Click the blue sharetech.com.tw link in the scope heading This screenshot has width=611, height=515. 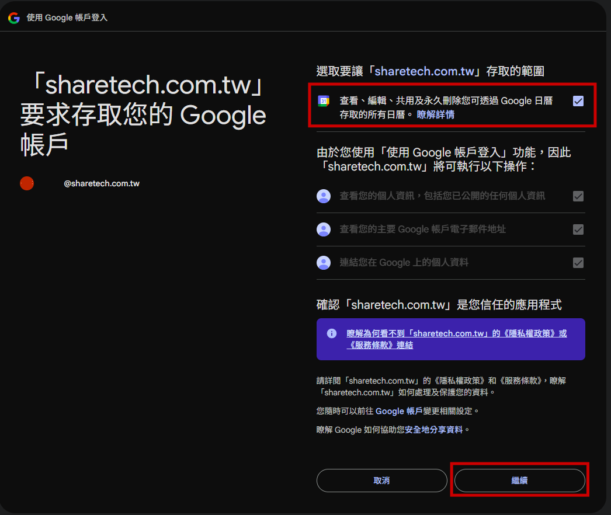423,71
